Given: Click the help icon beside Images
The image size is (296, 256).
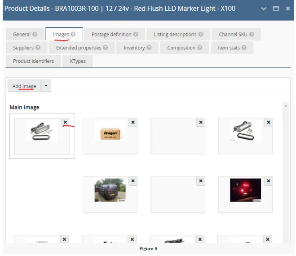Looking at the screenshot, I should tap(73, 34).
